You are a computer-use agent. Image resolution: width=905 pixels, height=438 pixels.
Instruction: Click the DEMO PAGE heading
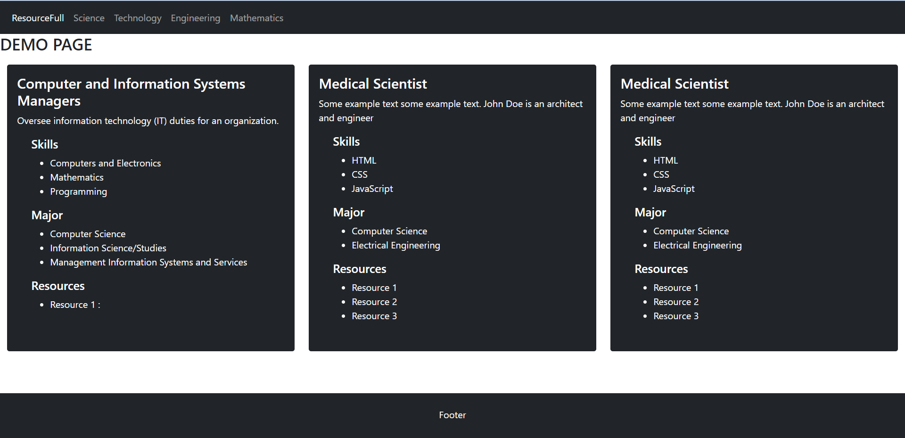coord(46,44)
